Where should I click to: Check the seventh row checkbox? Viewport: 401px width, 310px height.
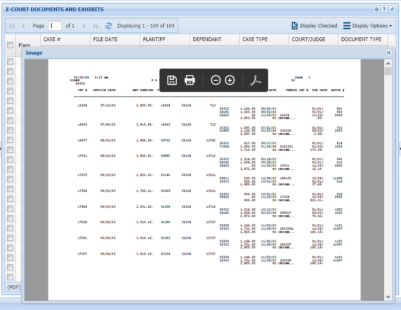(10, 120)
